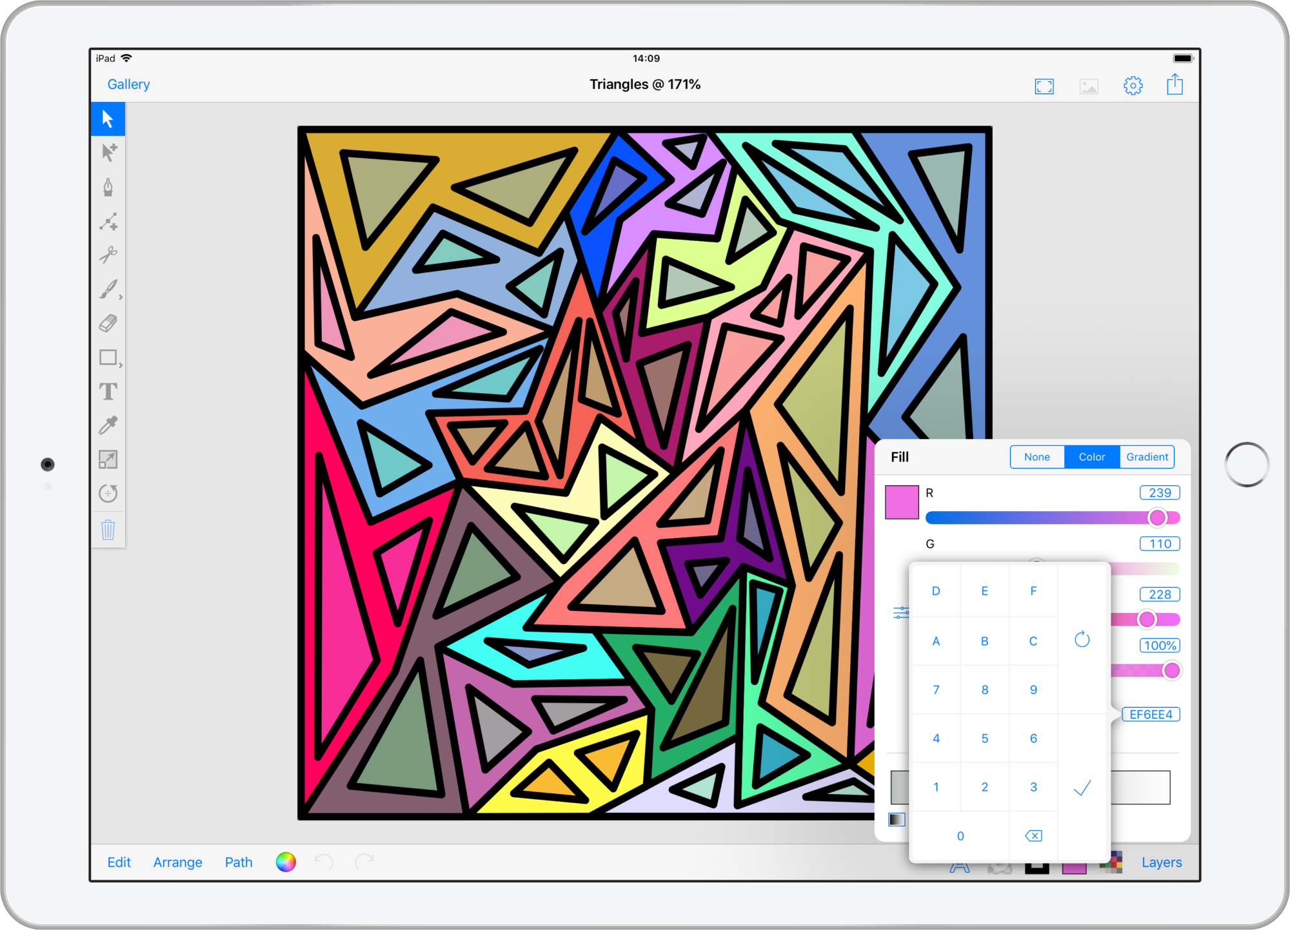Go back to Gallery

coord(128,84)
